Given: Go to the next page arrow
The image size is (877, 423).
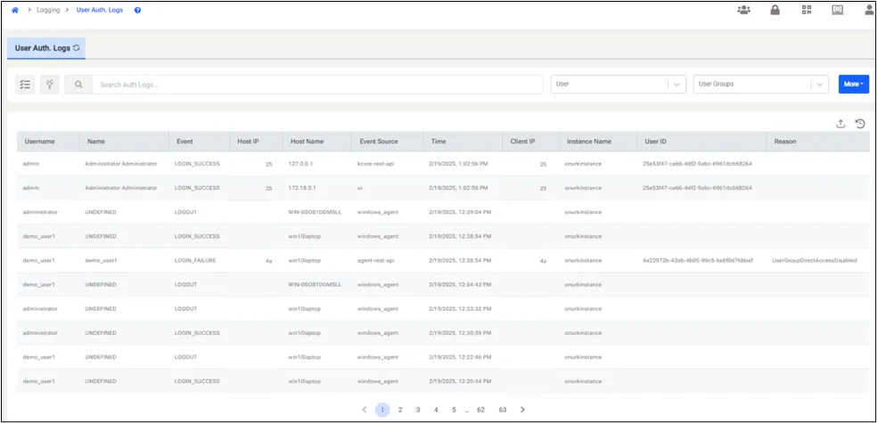Looking at the screenshot, I should click(x=522, y=410).
